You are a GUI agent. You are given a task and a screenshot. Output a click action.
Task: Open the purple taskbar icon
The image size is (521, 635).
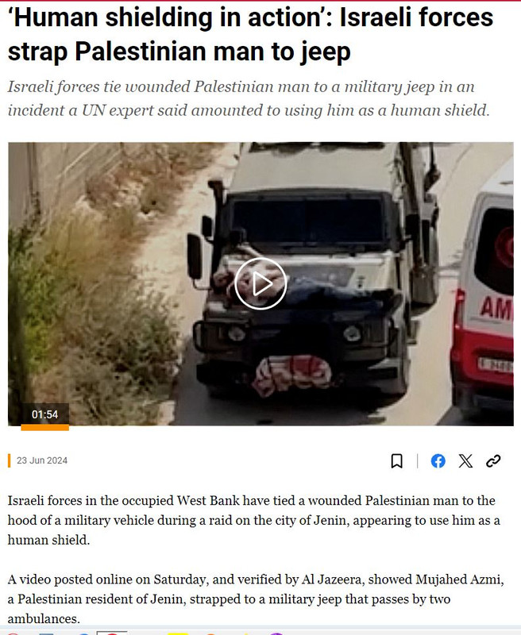[x=276, y=633]
